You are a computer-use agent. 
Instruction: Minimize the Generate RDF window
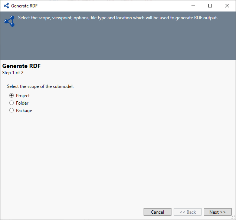[193, 6]
